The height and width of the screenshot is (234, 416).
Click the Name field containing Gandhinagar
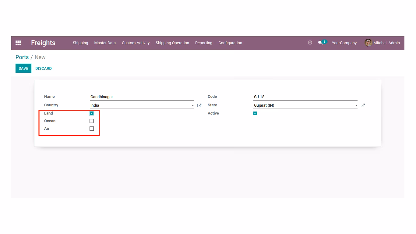click(142, 97)
